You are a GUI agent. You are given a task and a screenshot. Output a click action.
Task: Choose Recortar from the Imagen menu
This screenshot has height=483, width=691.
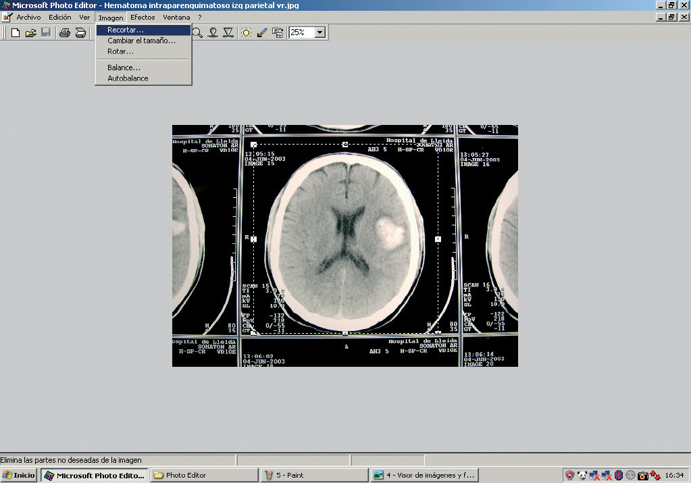[x=126, y=30]
